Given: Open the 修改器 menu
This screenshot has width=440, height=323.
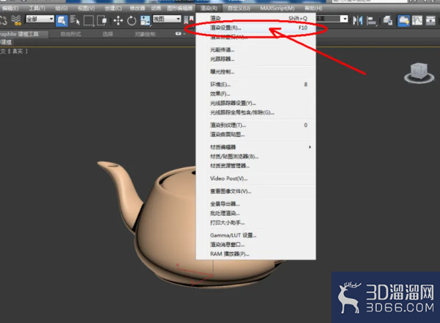Looking at the screenshot, I should (137, 8).
